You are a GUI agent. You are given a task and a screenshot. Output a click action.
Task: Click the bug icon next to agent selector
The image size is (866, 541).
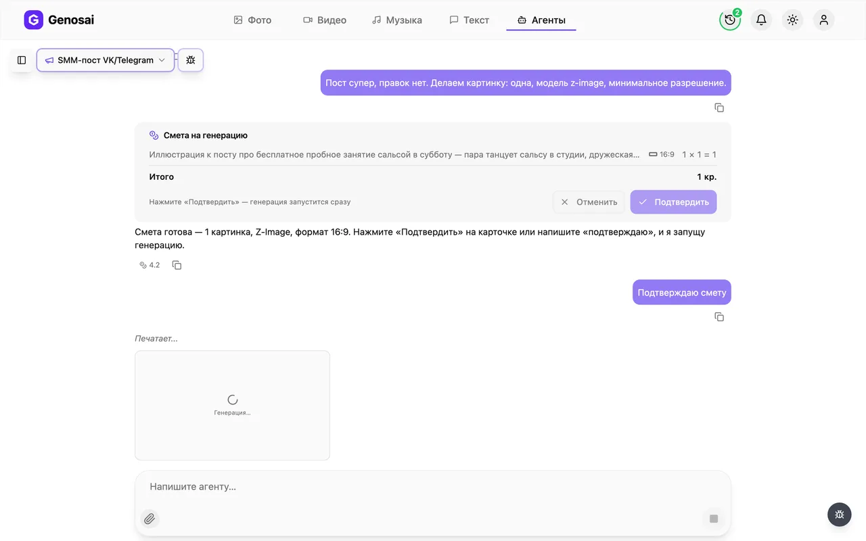pyautogui.click(x=191, y=60)
